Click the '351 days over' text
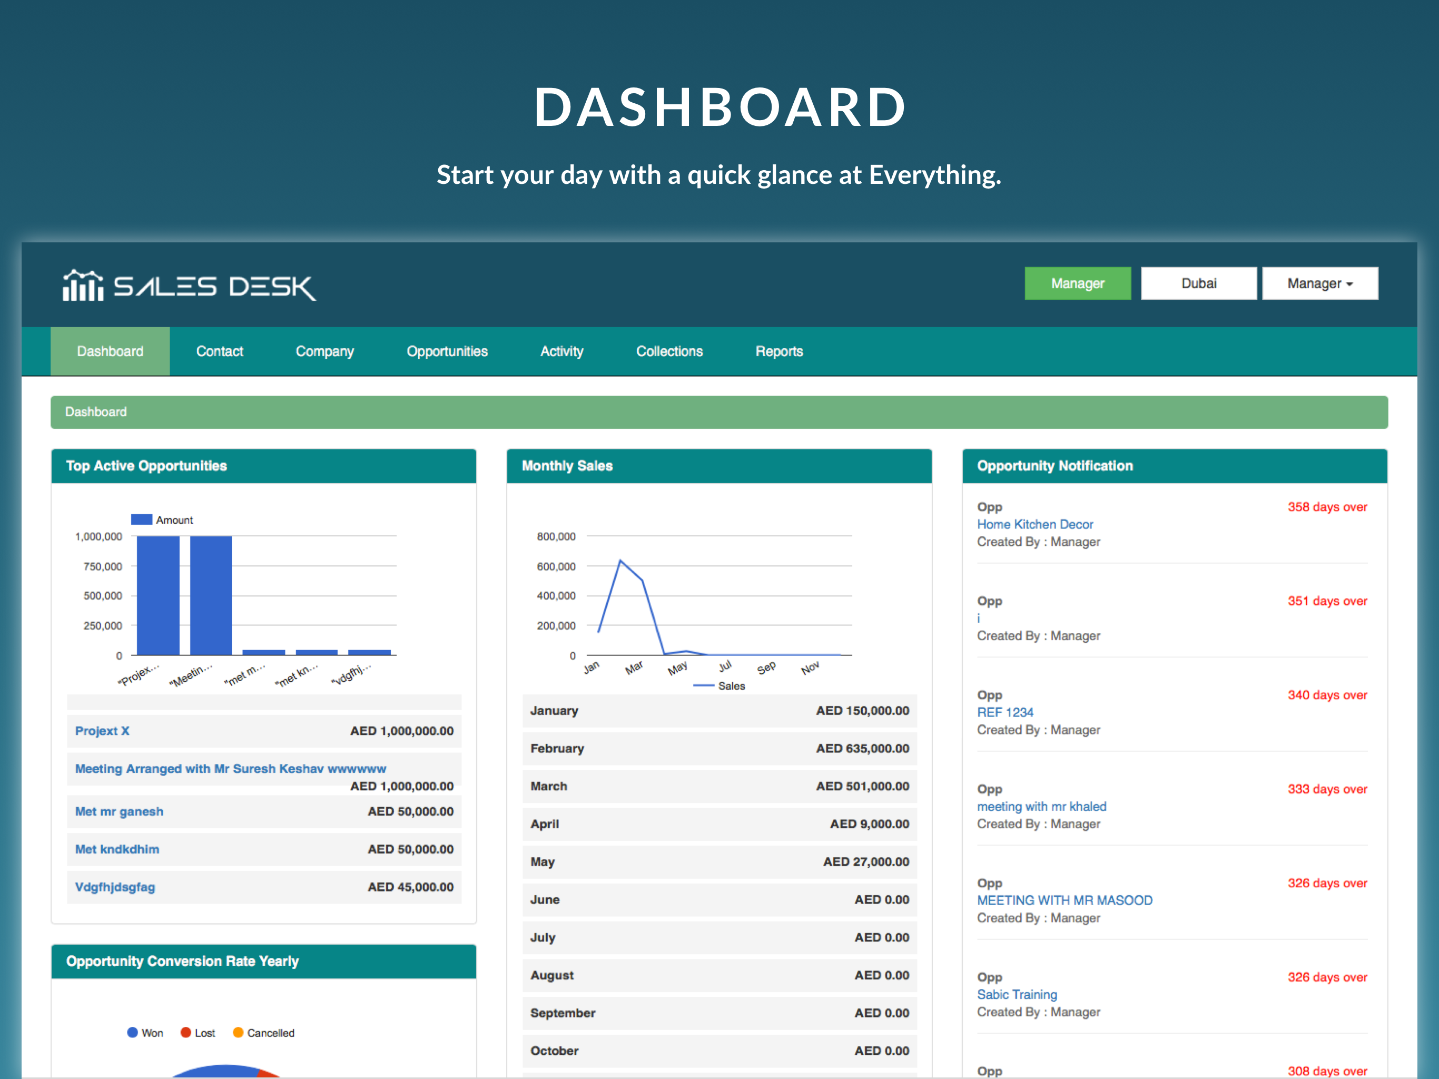Viewport: 1439px width, 1079px height. pos(1327,601)
